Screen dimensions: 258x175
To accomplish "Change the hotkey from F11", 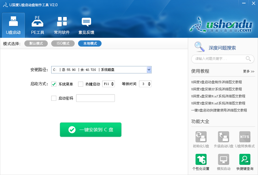I will [x=112, y=82].
